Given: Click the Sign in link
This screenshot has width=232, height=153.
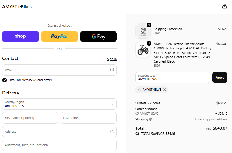Looking at the screenshot, I should 112,59.
